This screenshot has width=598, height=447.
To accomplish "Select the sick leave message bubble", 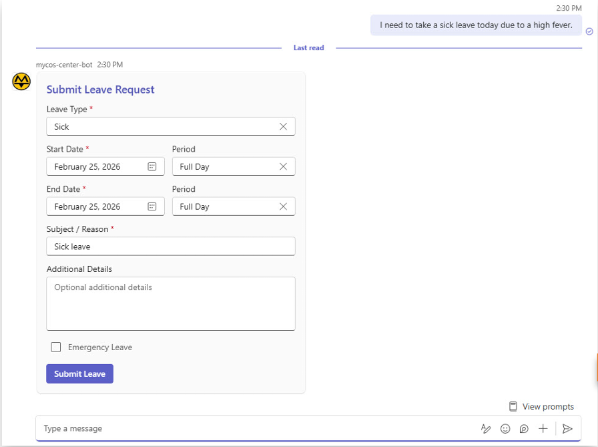I will 476,25.
